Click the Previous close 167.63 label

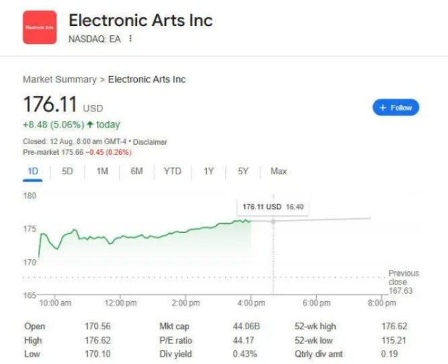tap(404, 282)
